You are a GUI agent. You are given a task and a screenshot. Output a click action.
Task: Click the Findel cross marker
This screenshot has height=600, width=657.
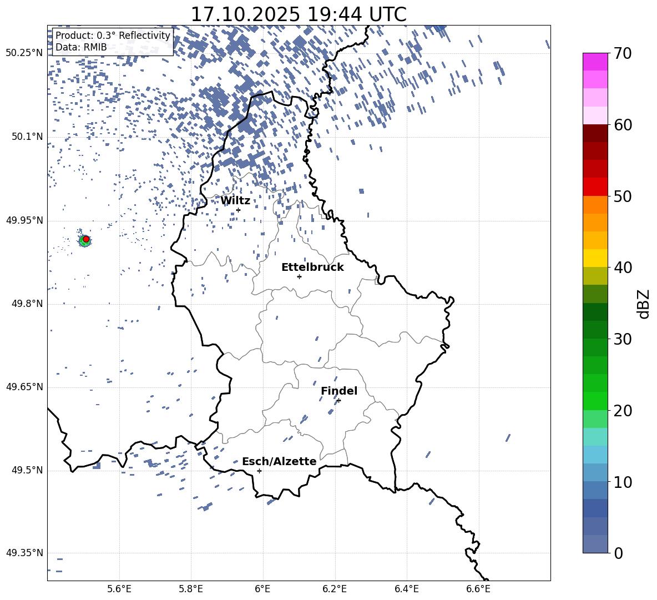point(338,401)
